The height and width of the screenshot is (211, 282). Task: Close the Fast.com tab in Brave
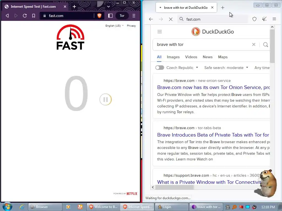[x=65, y=7]
